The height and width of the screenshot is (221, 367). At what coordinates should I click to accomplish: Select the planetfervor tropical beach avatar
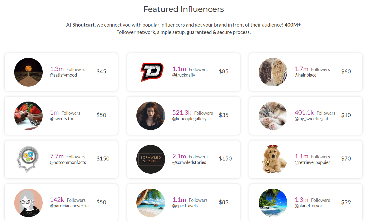click(x=273, y=203)
